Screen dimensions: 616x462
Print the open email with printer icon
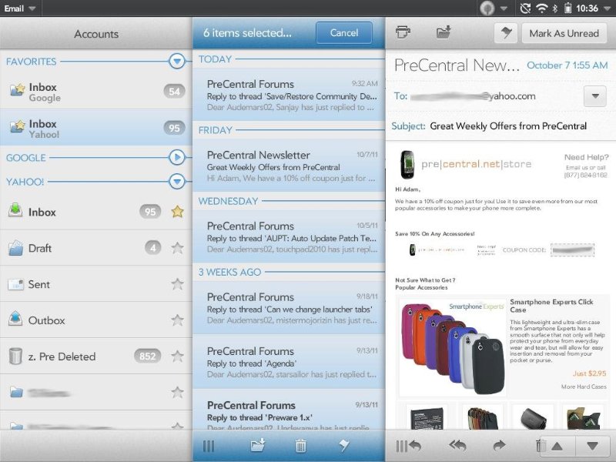point(403,32)
